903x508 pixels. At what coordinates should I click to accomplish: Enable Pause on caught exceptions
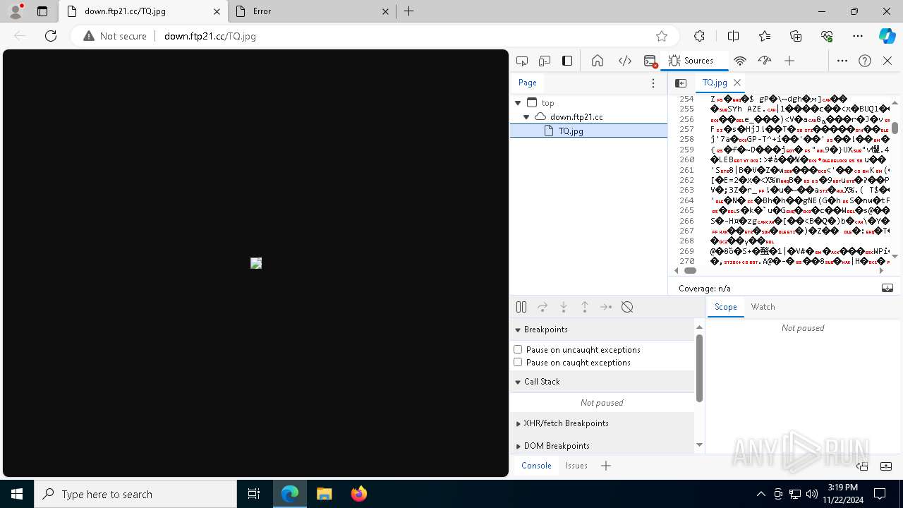(518, 362)
